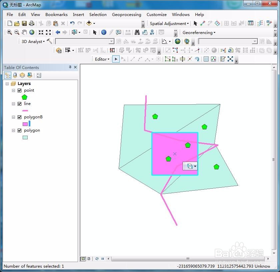Collapse the Layers data frame tree
280x272 pixels.
tap(7, 84)
